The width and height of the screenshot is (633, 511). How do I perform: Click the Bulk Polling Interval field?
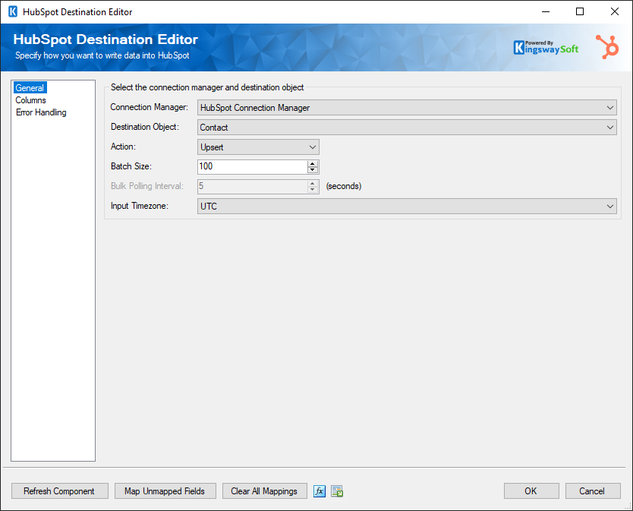click(x=253, y=186)
